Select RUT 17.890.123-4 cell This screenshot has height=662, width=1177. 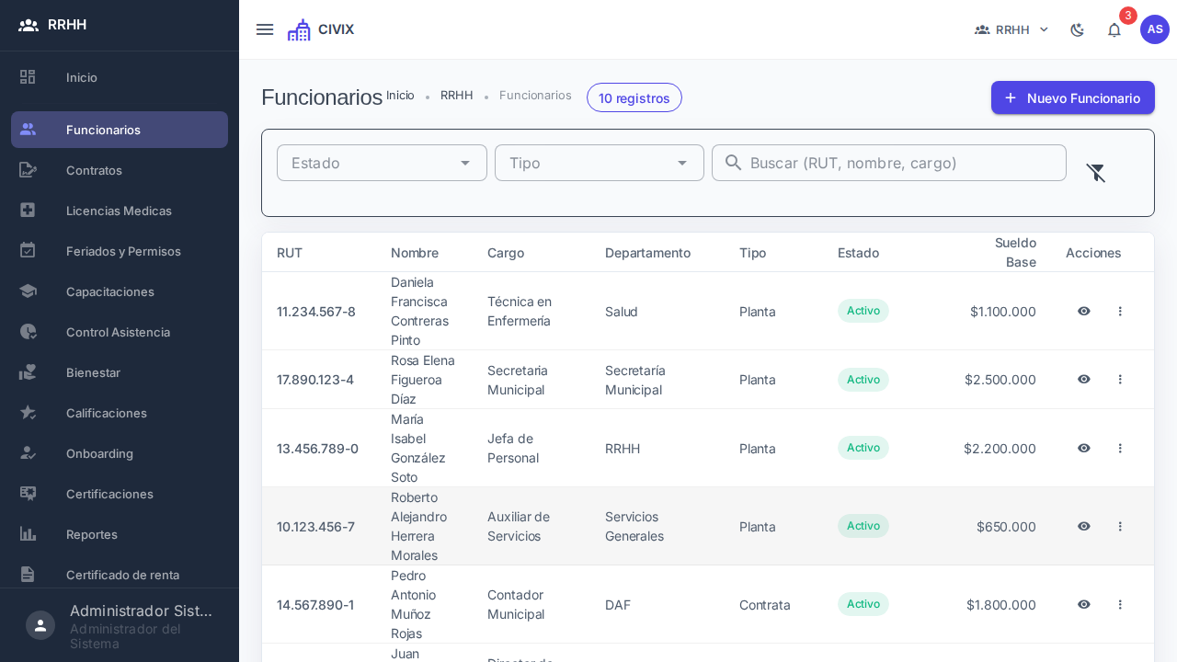pyautogui.click(x=315, y=379)
